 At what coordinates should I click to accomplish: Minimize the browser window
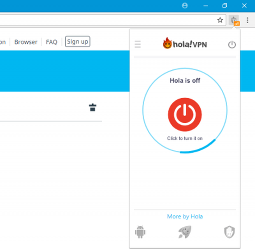pyautogui.click(x=206, y=6)
